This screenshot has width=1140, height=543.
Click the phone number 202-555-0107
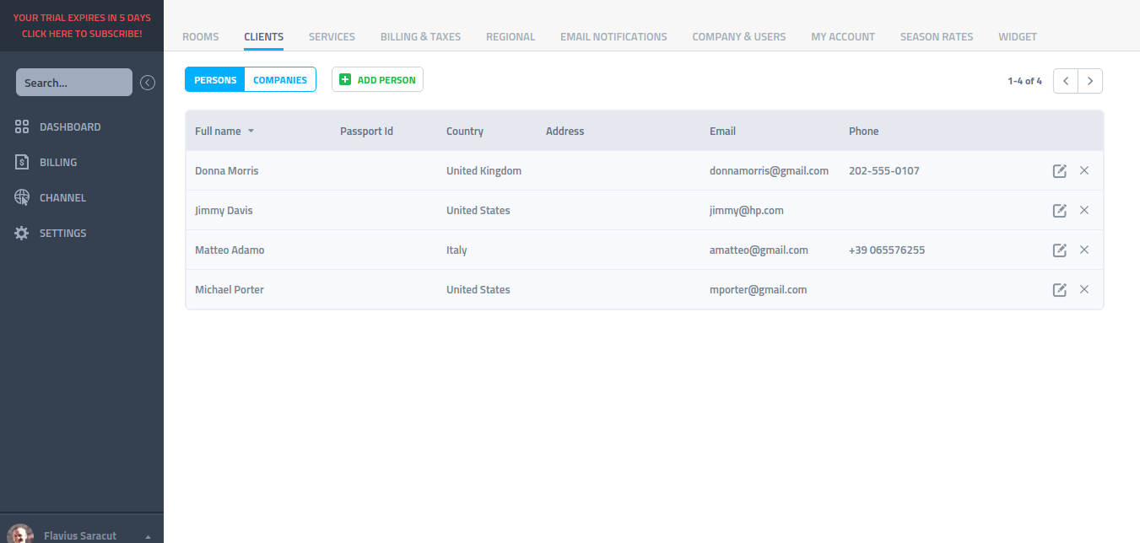click(884, 171)
